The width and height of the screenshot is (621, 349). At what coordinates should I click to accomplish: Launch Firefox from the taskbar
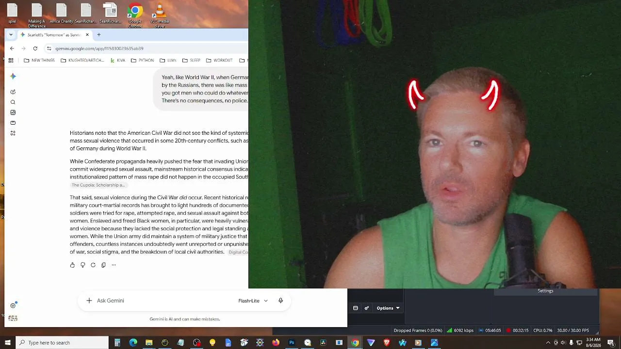click(x=276, y=343)
